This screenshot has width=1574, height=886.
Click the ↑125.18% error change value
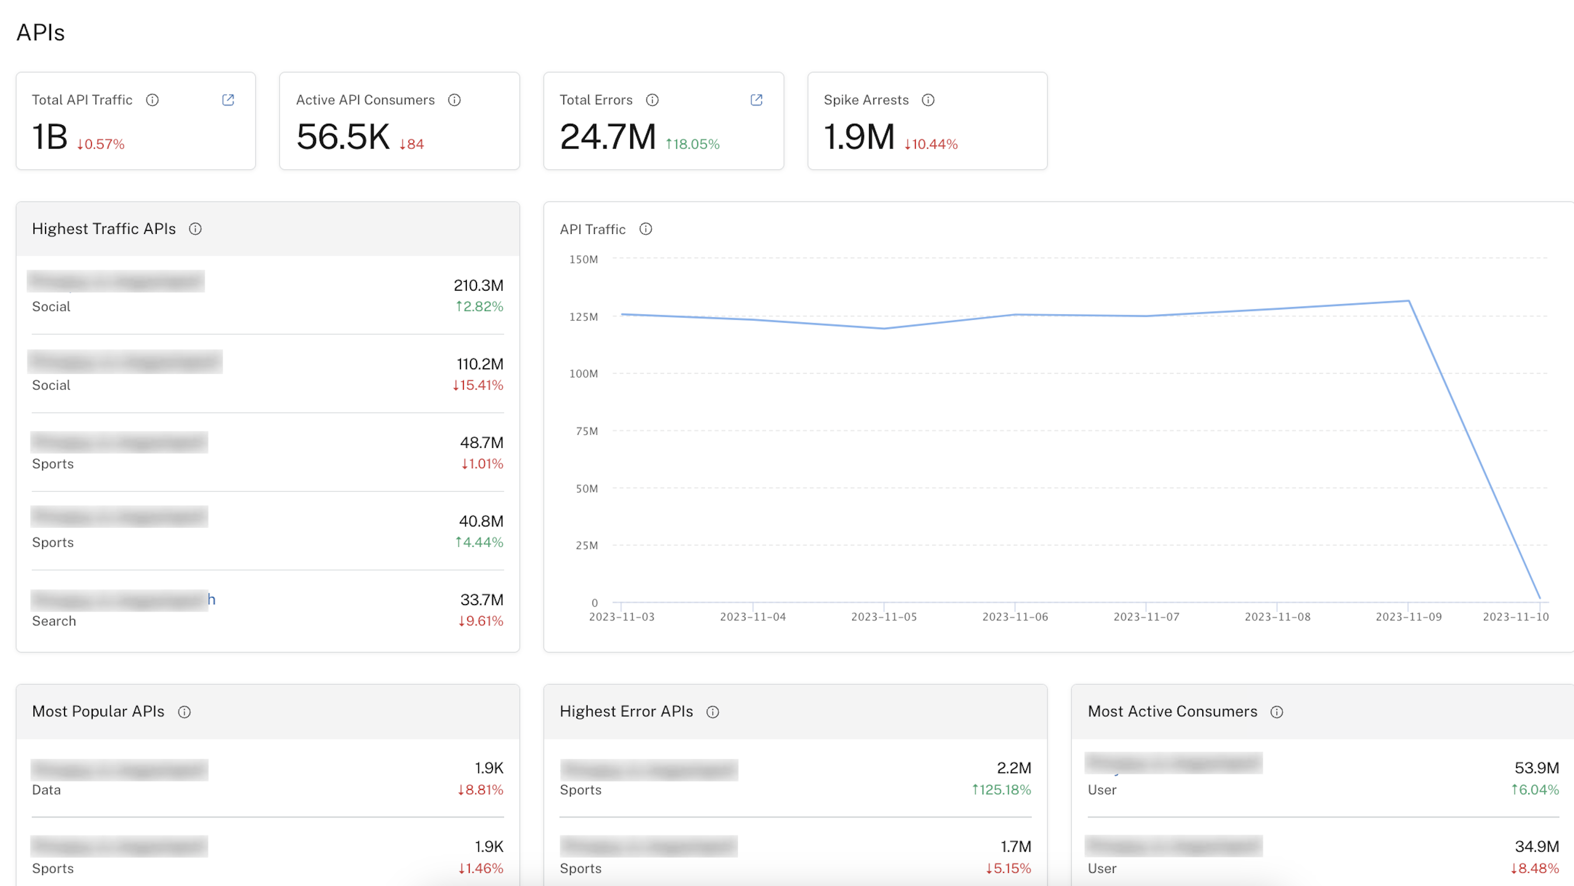[x=1001, y=790]
